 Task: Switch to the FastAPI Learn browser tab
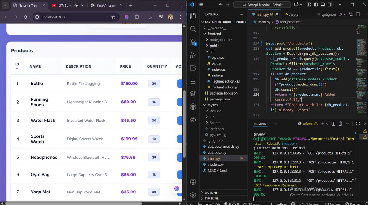click(106, 5)
